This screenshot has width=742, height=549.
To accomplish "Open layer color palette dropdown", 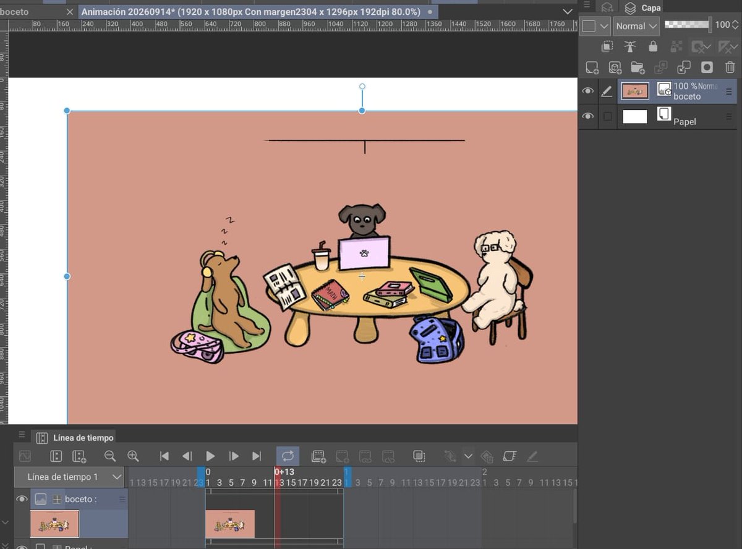I will (595, 26).
